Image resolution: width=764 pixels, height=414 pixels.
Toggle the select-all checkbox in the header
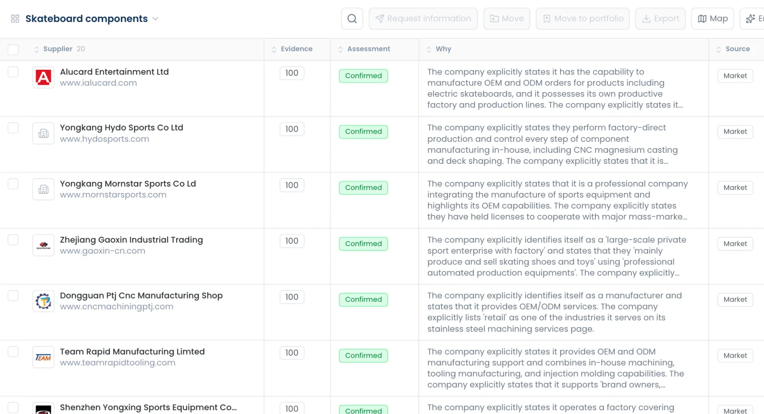13,49
